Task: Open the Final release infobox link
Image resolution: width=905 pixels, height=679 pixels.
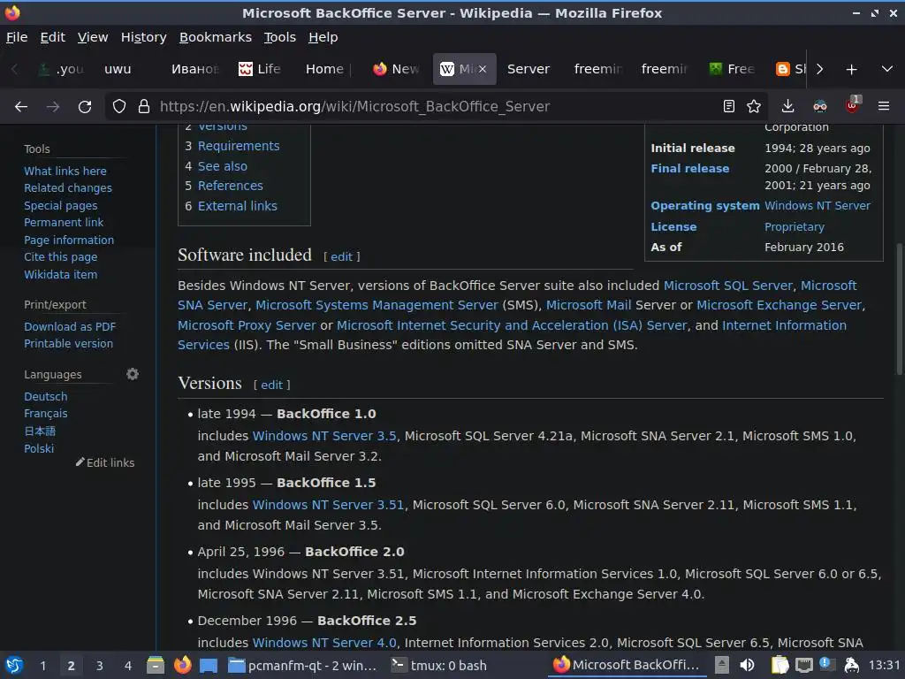Action: (x=689, y=169)
